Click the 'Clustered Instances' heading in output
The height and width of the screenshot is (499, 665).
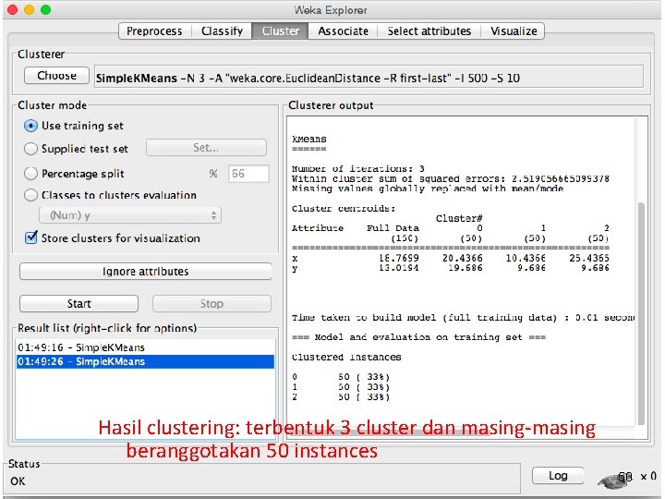346,357
